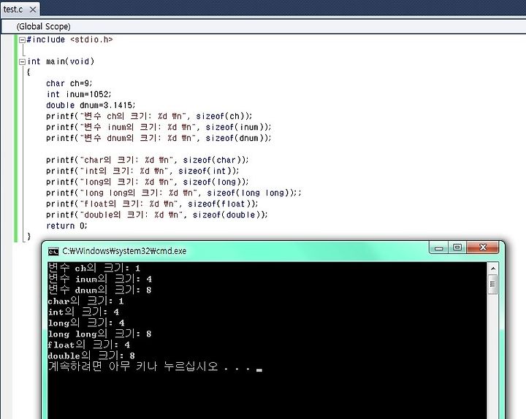Place cursor on the 'int inum=1052;' line

coord(79,94)
